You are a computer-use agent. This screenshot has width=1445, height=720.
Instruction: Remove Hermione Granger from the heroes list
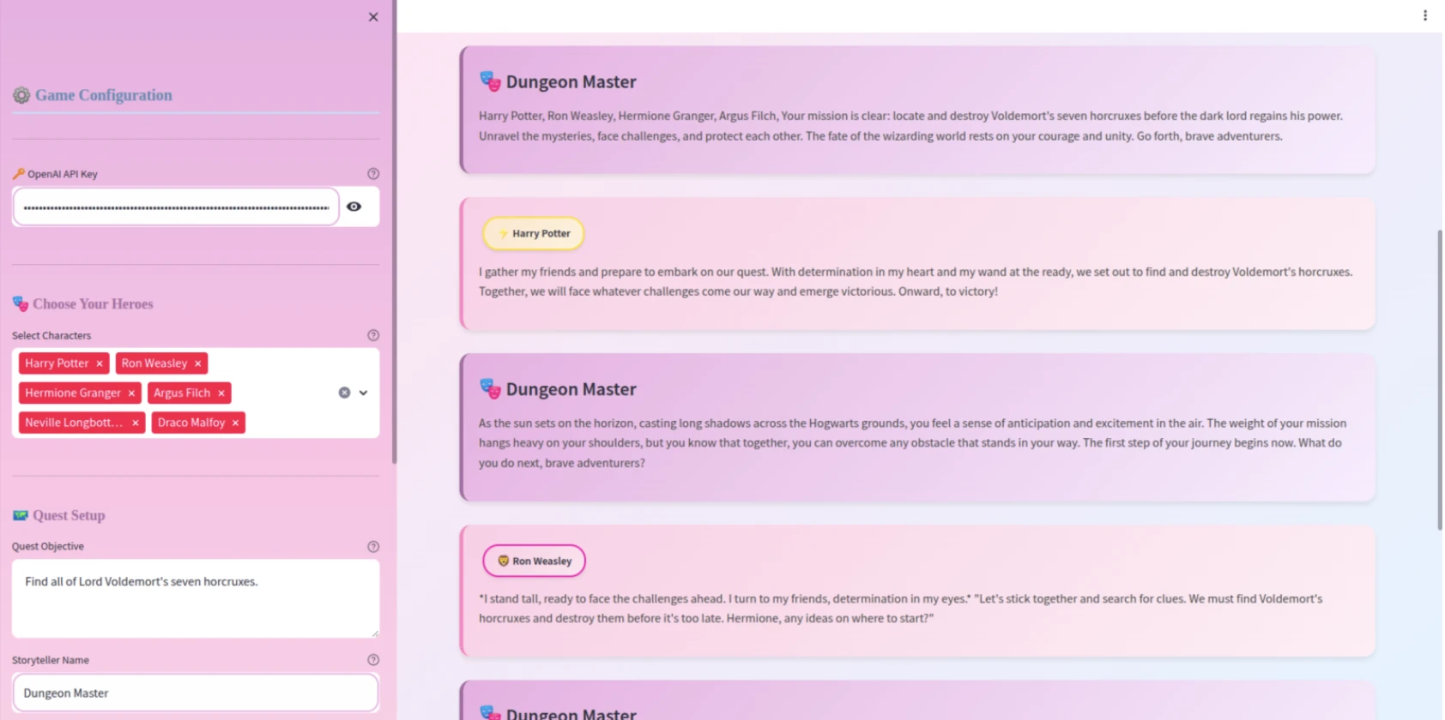coord(131,393)
